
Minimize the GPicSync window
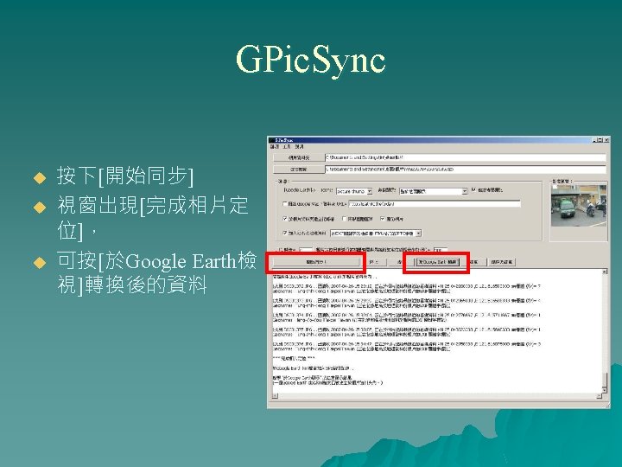coord(594,140)
